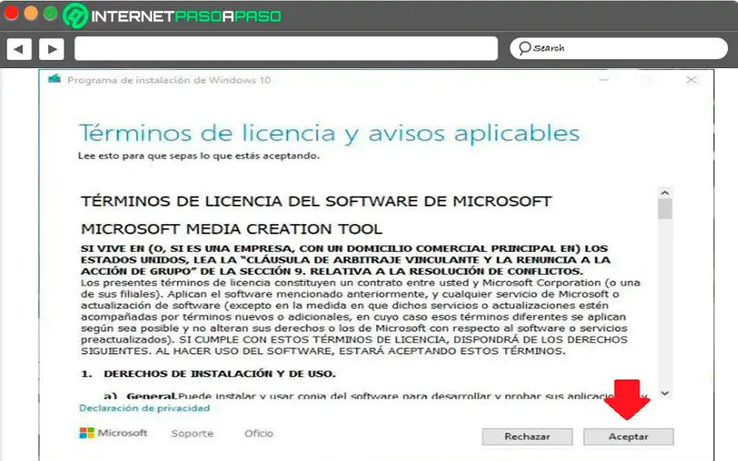Click the green maximize dot of the browser frame
The height and width of the screenshot is (461, 738).
pos(51,13)
